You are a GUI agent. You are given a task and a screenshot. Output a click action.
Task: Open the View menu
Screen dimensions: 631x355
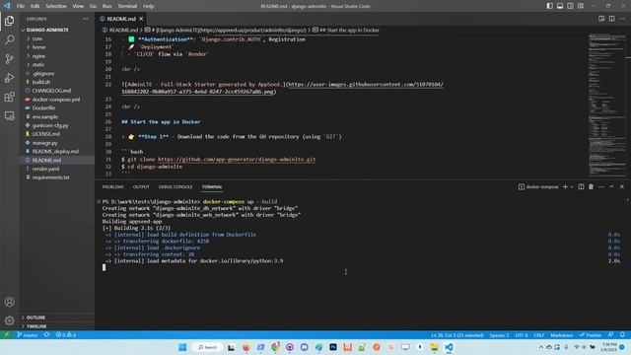[x=78, y=6]
